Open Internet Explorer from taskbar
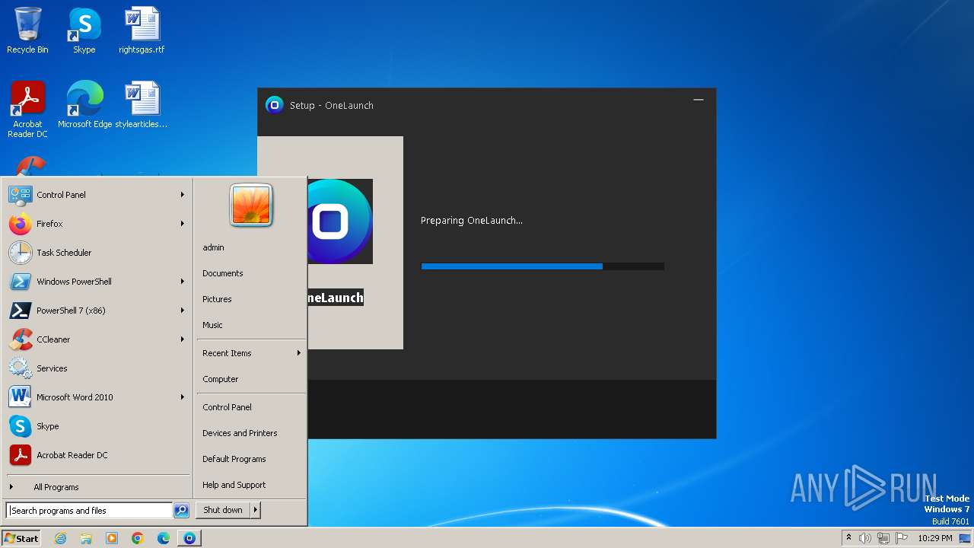 [x=60, y=538]
